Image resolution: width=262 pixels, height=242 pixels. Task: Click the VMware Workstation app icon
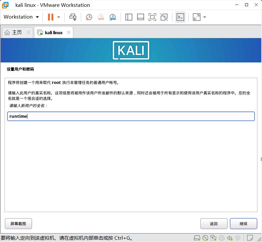pos(5,5)
